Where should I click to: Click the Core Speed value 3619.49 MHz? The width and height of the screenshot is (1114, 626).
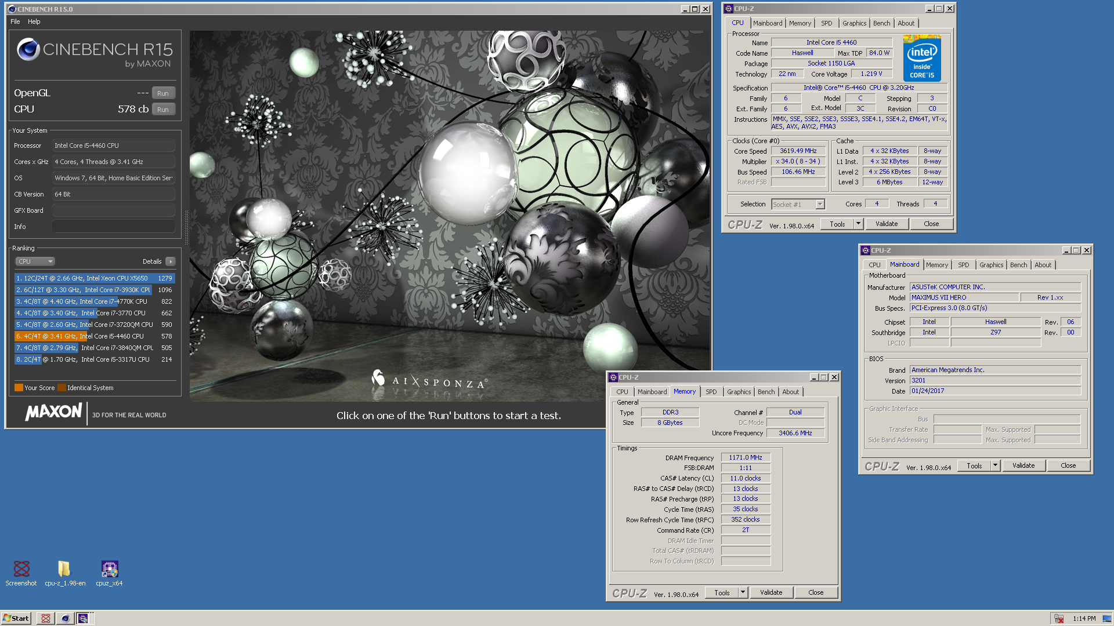[x=798, y=151]
